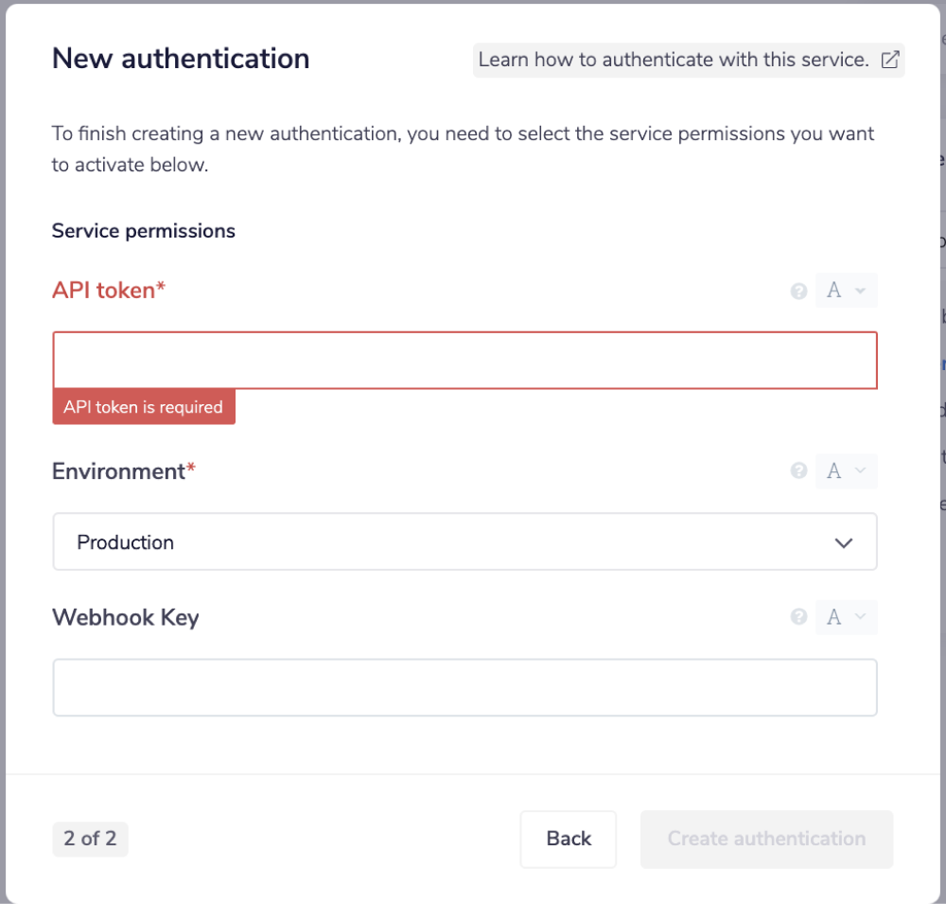
Task: Click the "API token is required" error message
Action: coord(144,407)
